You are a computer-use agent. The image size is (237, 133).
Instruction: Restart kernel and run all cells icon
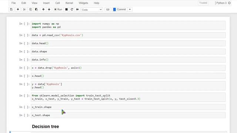(77, 10)
